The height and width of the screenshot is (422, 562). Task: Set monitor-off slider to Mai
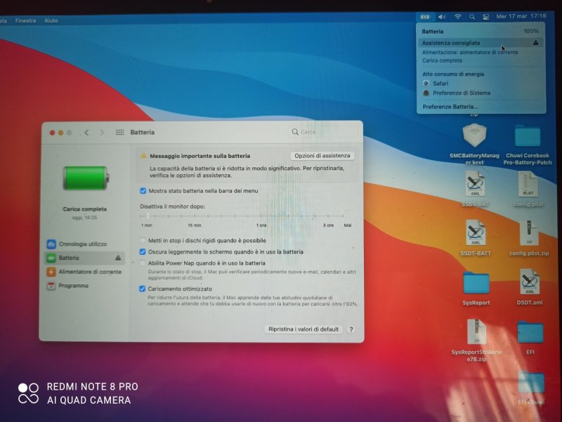click(x=343, y=216)
